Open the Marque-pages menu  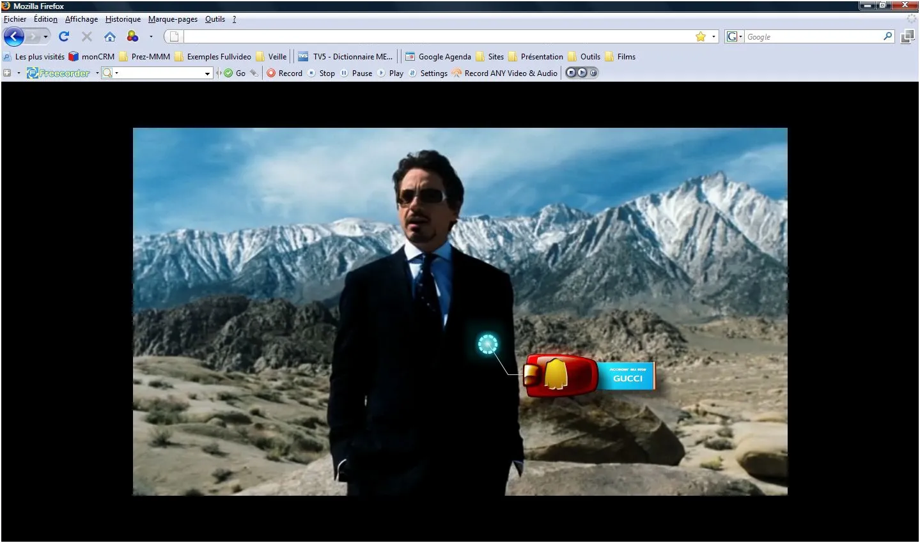click(173, 19)
